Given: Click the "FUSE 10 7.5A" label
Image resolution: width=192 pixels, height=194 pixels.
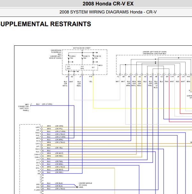Looking at the screenshot, I should [97, 57].
